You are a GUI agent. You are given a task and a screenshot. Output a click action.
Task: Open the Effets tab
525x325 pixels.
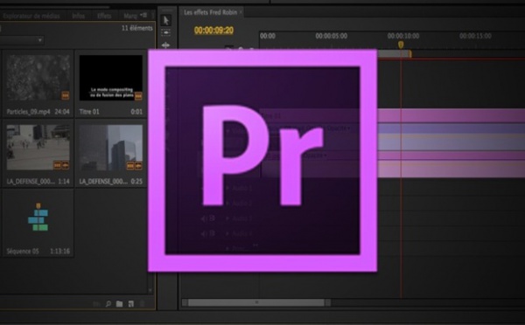[x=104, y=16]
